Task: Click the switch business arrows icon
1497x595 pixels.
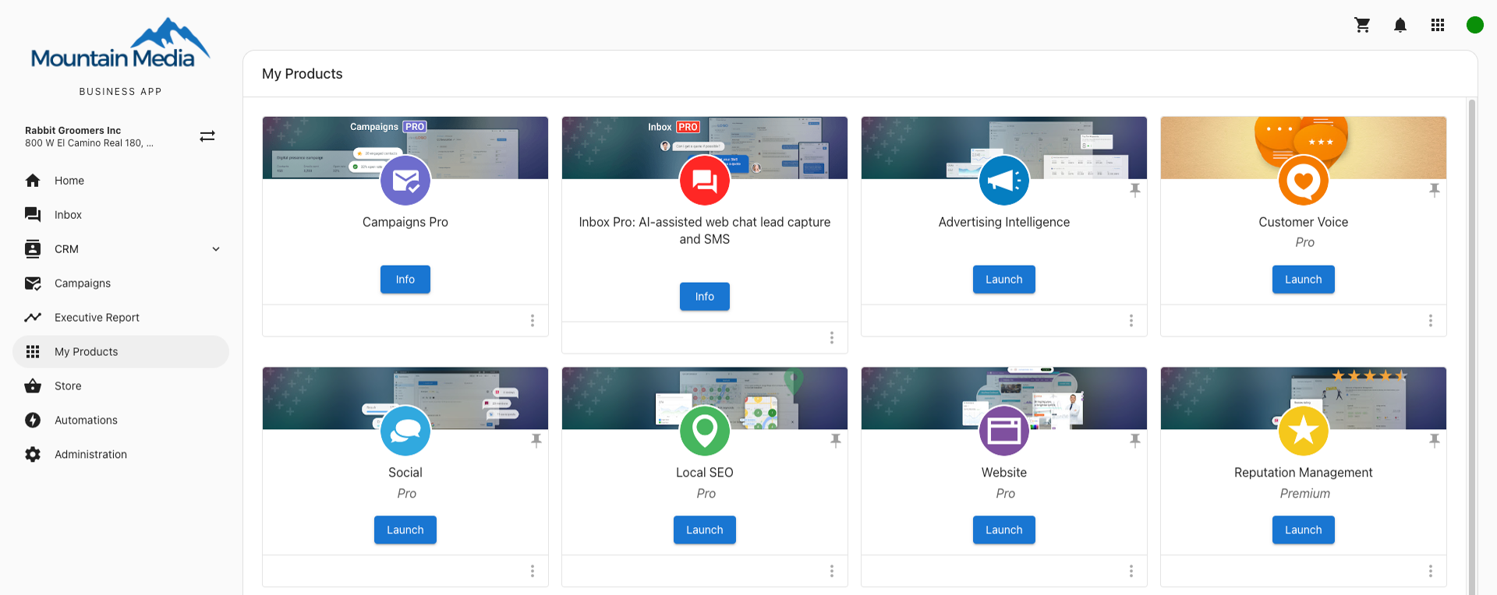Action: 207,136
